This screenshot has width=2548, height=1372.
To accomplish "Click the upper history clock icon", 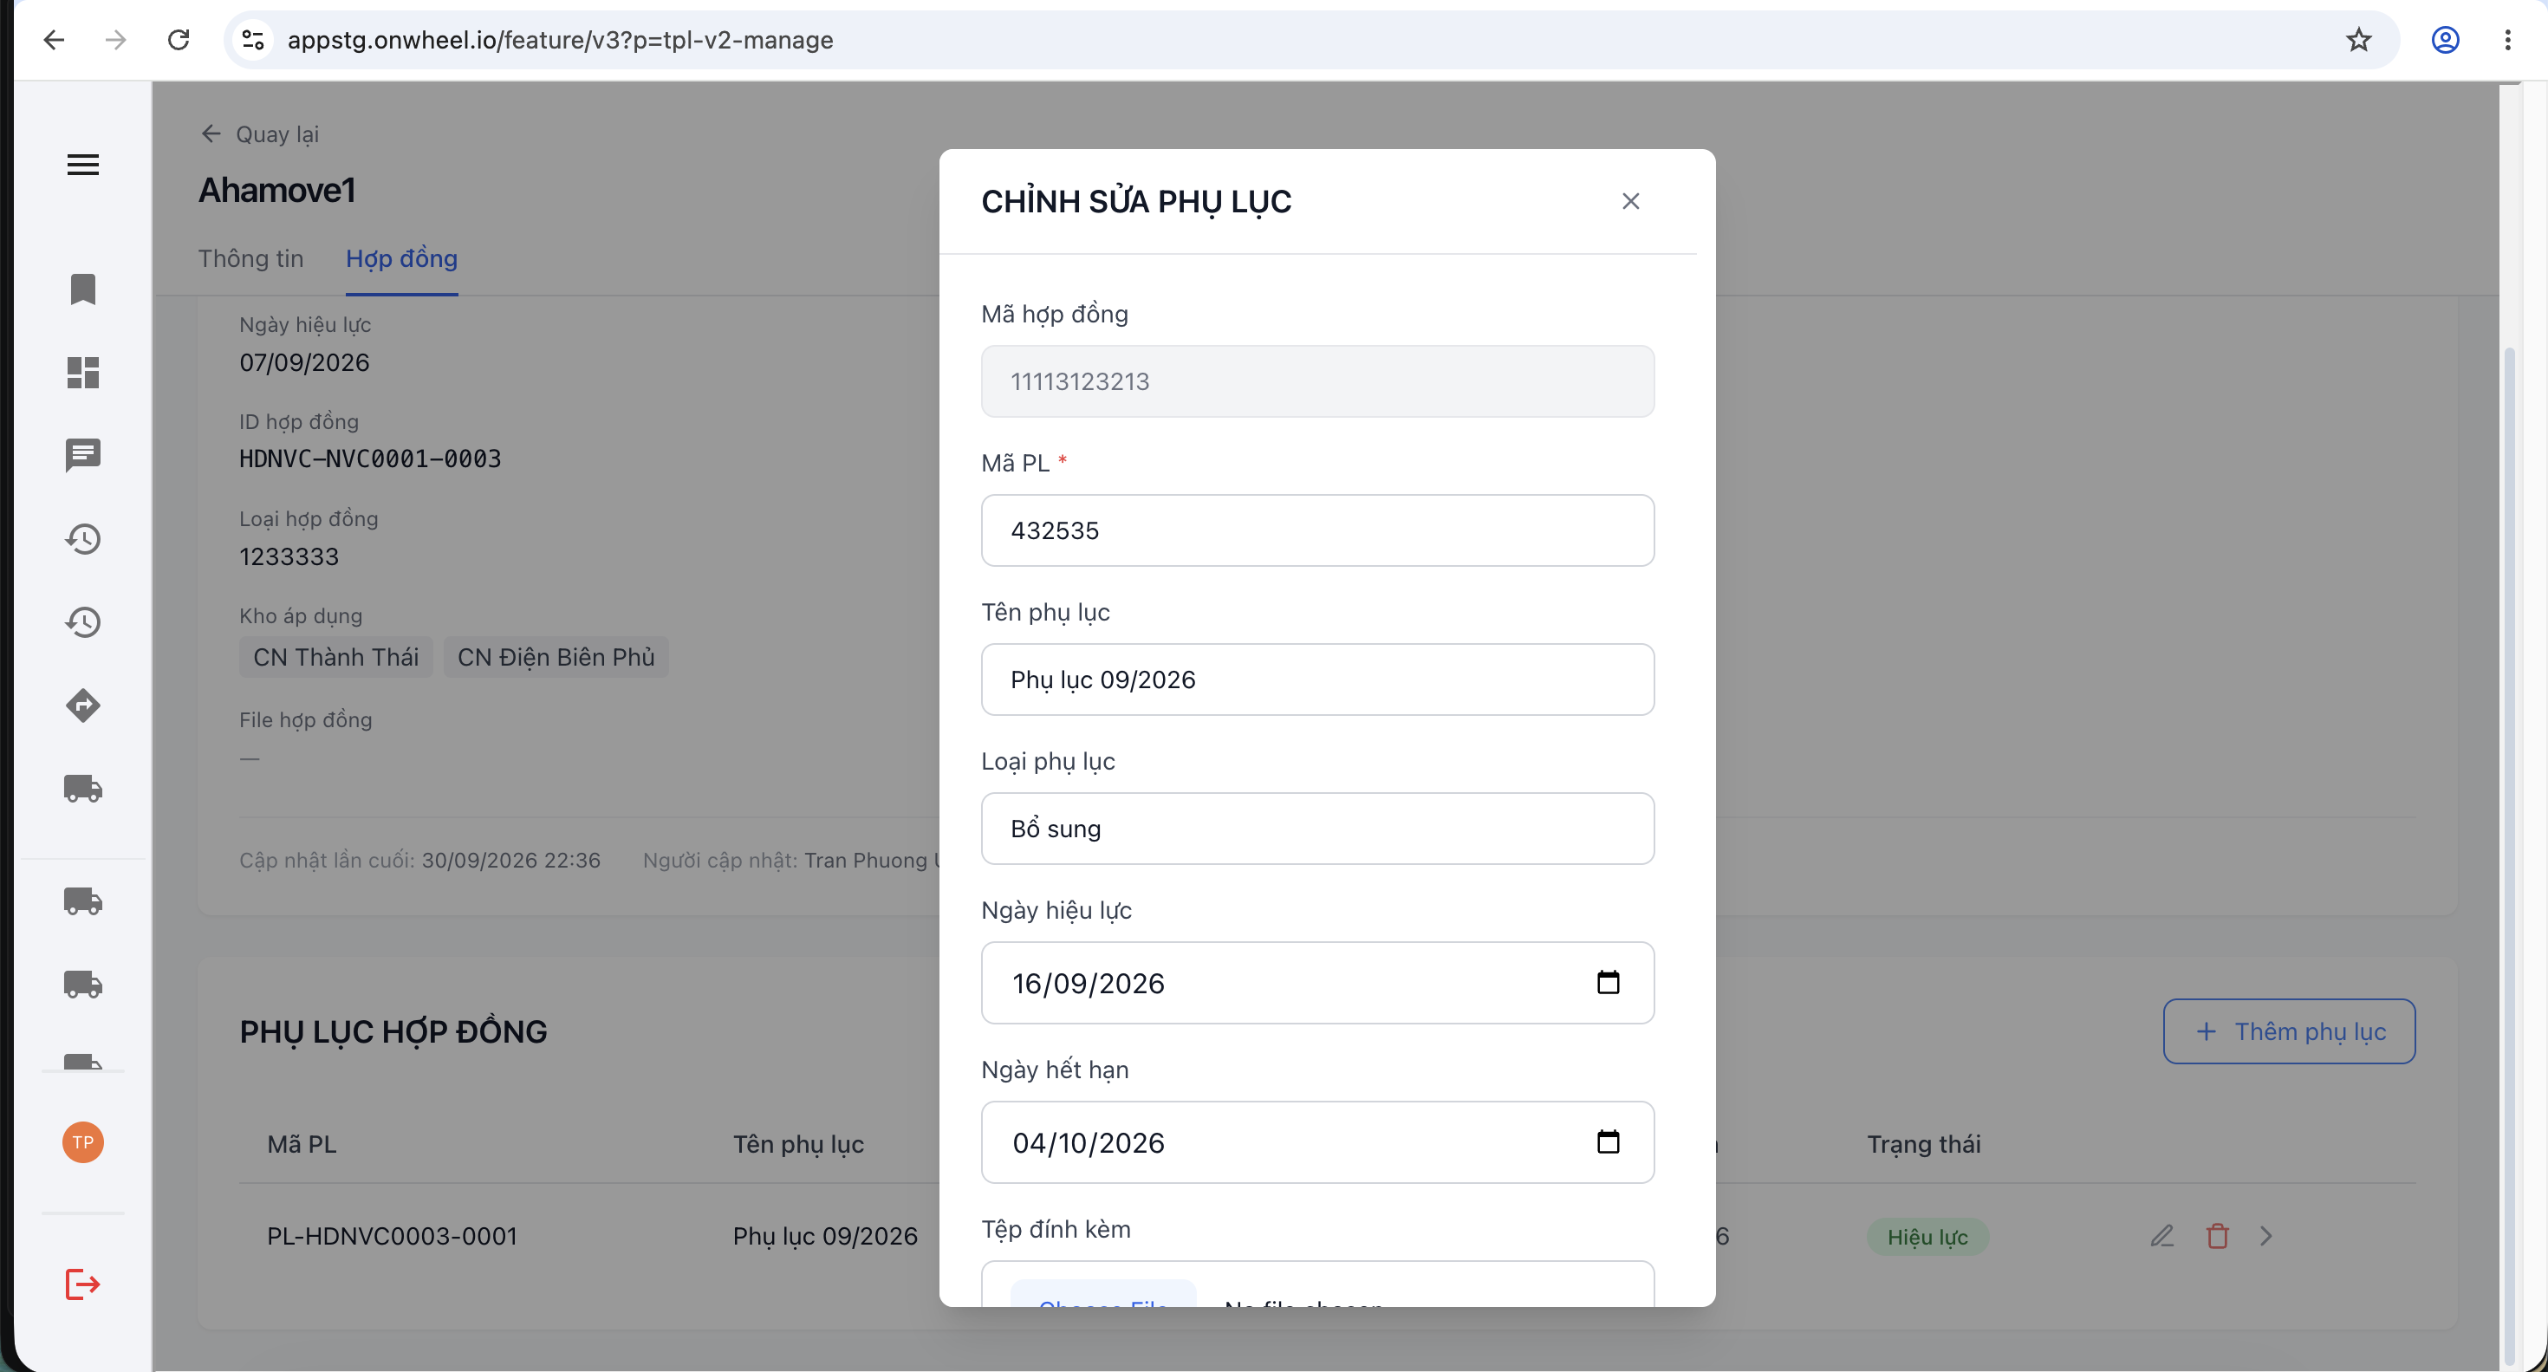I will pos(83,539).
